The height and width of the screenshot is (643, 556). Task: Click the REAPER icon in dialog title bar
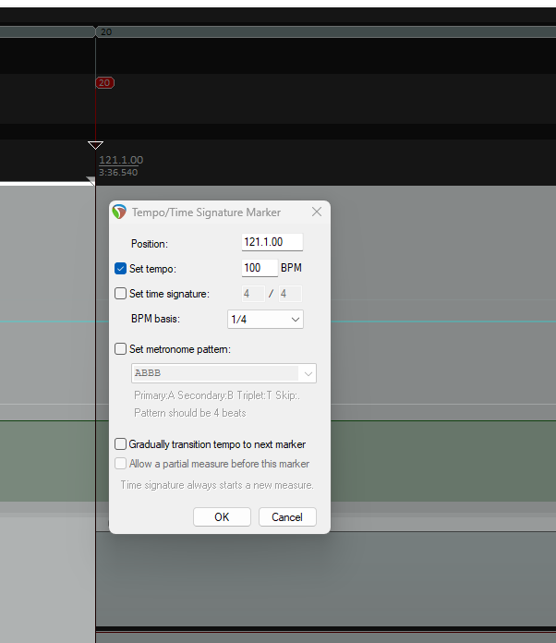[x=119, y=212]
